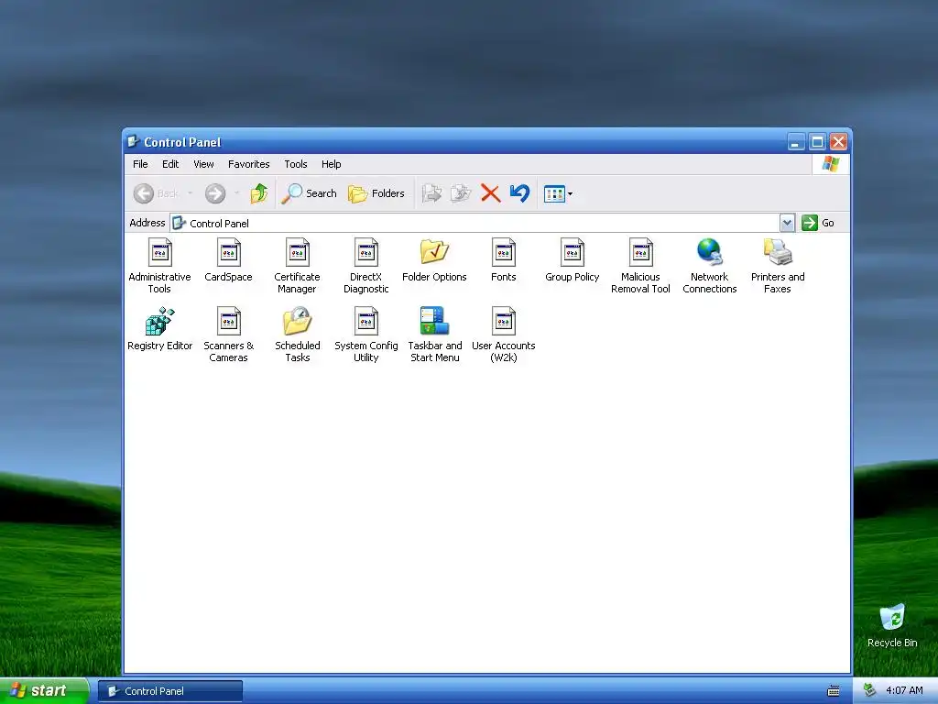Click the blue Undo arrow icon

519,192
